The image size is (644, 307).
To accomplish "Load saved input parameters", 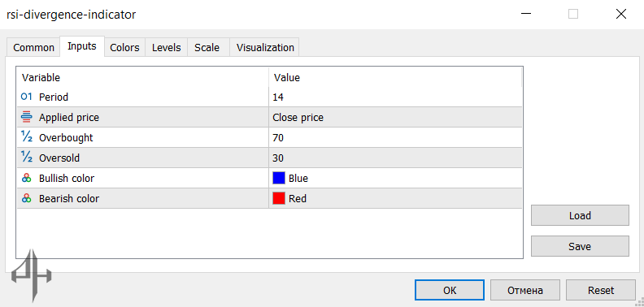I will click(580, 215).
